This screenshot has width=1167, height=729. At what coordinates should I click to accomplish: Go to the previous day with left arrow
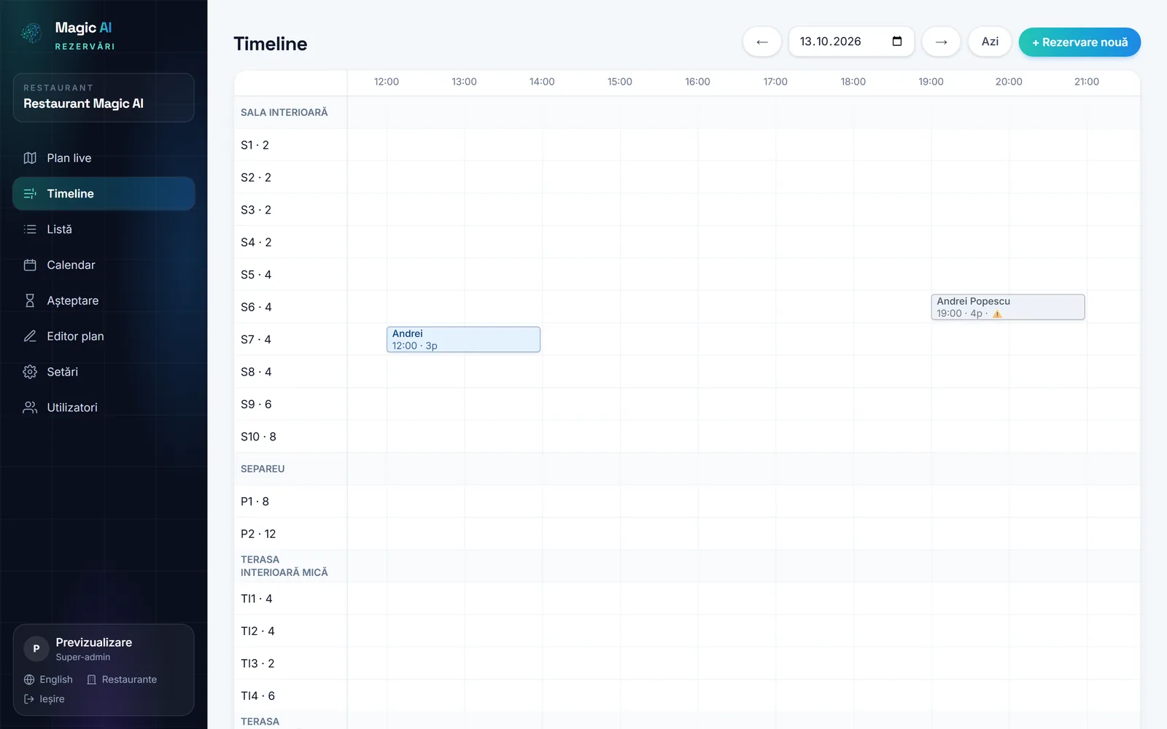pyautogui.click(x=762, y=42)
